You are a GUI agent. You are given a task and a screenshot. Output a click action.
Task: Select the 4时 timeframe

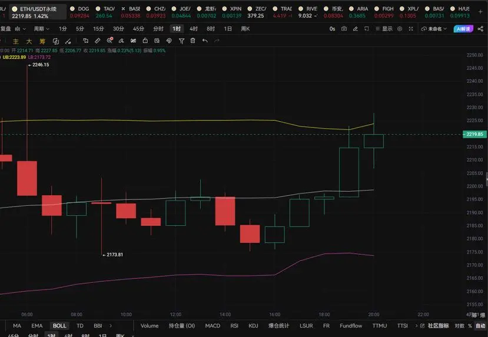pyautogui.click(x=194, y=29)
